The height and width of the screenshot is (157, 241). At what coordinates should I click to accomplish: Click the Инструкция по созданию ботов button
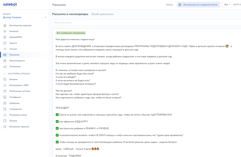click(x=198, y=5)
